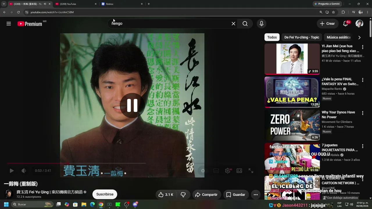Enter fullscreen video mode
Image resolution: width=372 pixels, height=209 pixels.
click(251, 171)
